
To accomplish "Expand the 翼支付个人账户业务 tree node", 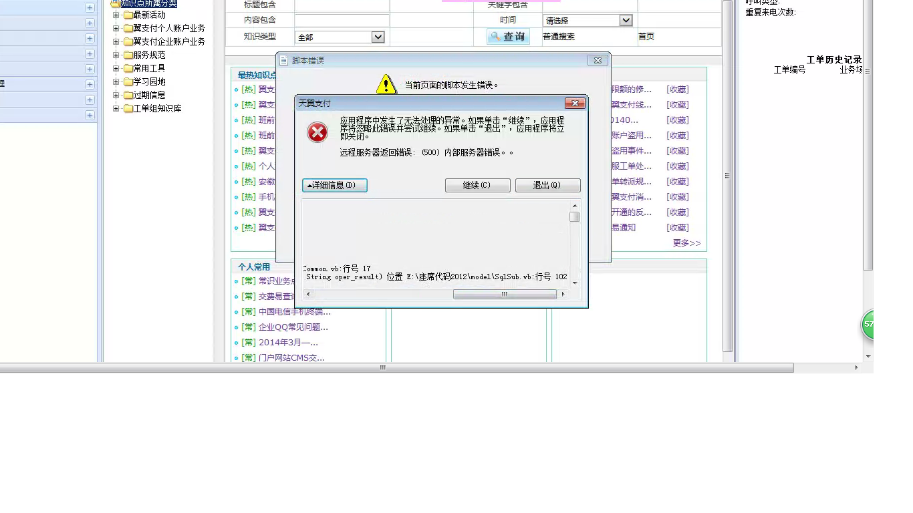I will 116,28.
